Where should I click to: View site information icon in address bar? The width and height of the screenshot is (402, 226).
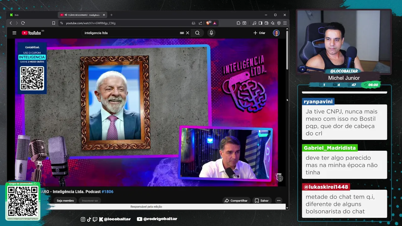[x=62, y=23]
